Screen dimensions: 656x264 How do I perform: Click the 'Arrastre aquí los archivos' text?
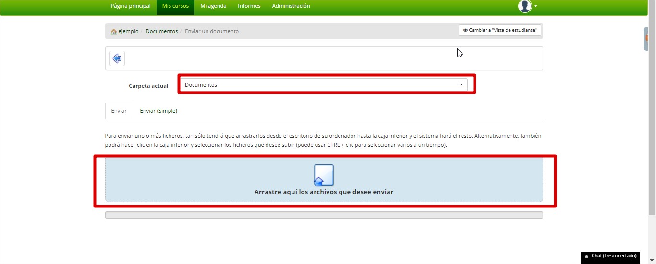pyautogui.click(x=324, y=192)
